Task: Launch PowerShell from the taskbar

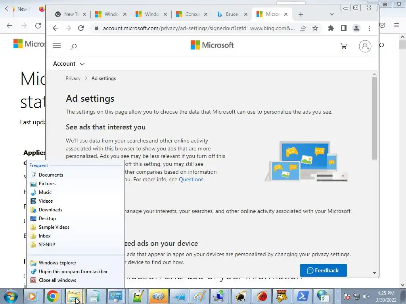Action: [x=303, y=296]
